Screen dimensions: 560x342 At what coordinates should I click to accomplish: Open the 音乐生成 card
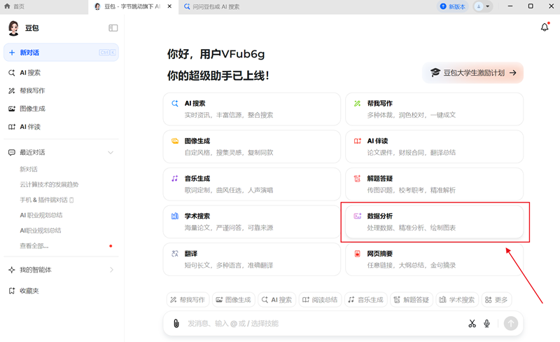click(252, 184)
